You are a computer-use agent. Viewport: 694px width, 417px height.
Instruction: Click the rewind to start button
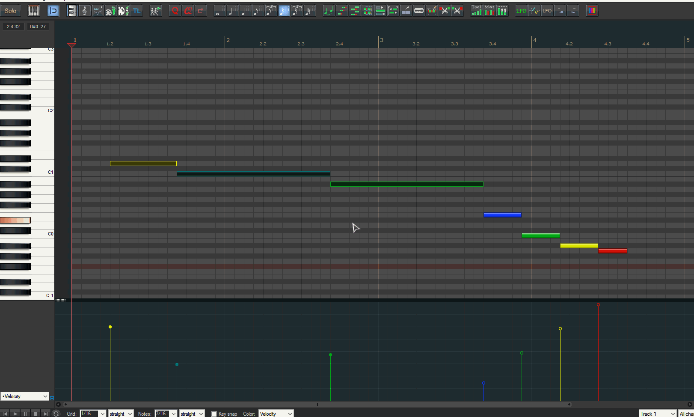point(5,414)
